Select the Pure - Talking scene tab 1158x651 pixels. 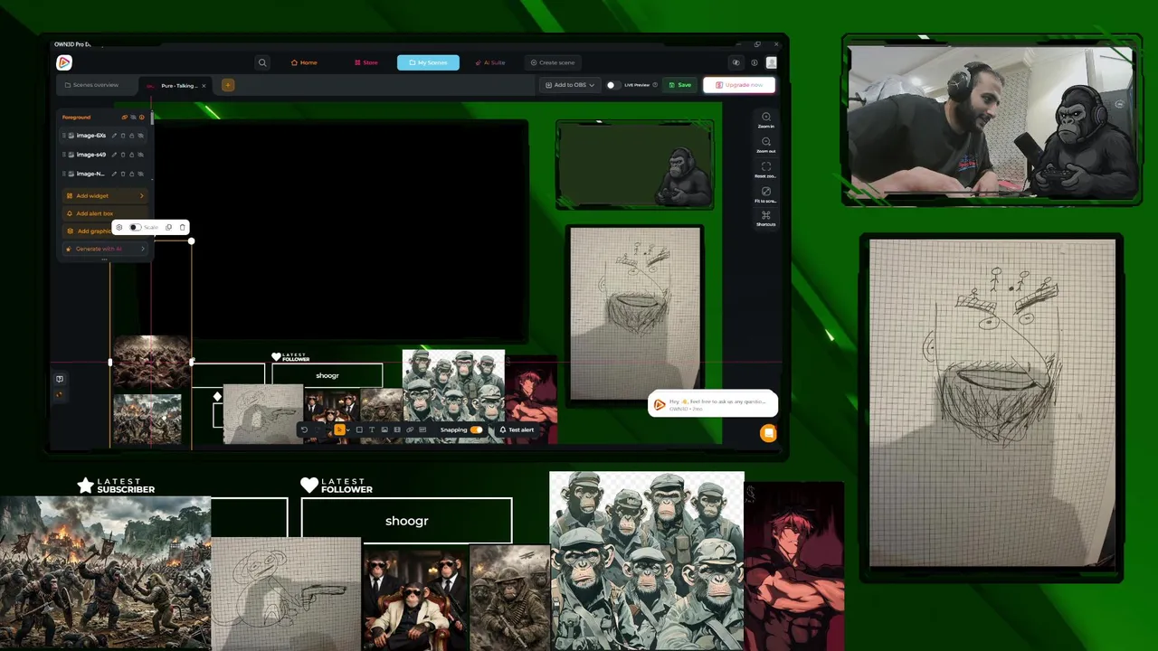click(178, 86)
